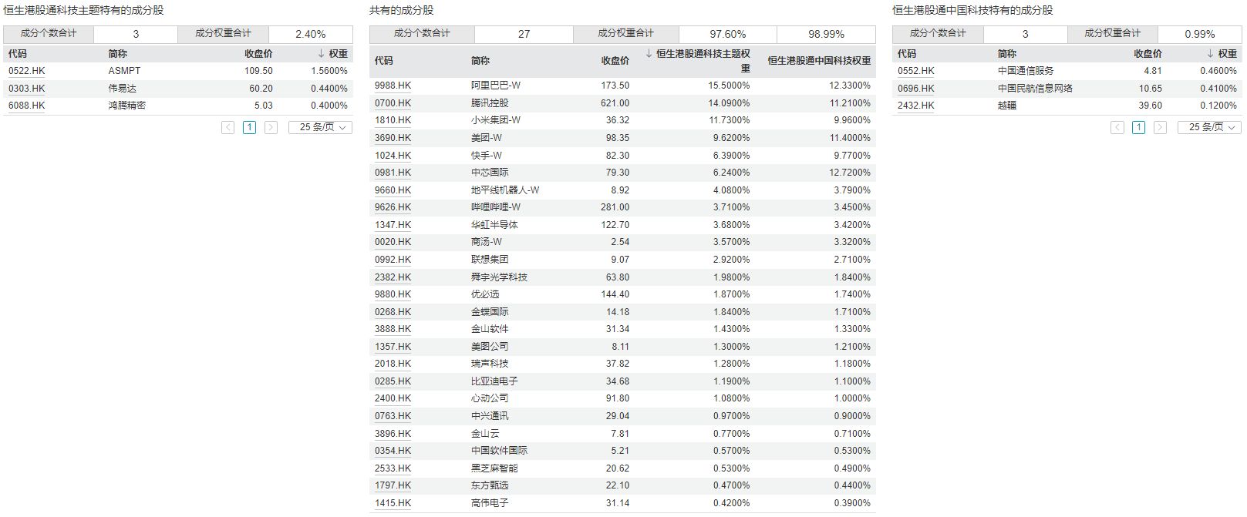1247x517 pixels.
Task: Open stock code 1797.HK link
Action: coord(393,485)
